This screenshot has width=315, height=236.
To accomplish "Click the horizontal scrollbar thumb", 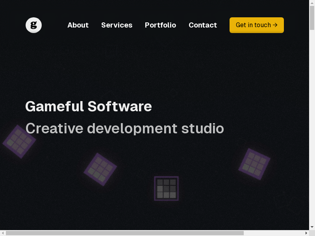I will point(124,233).
